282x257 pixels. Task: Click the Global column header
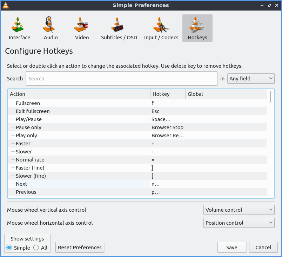pos(226,94)
